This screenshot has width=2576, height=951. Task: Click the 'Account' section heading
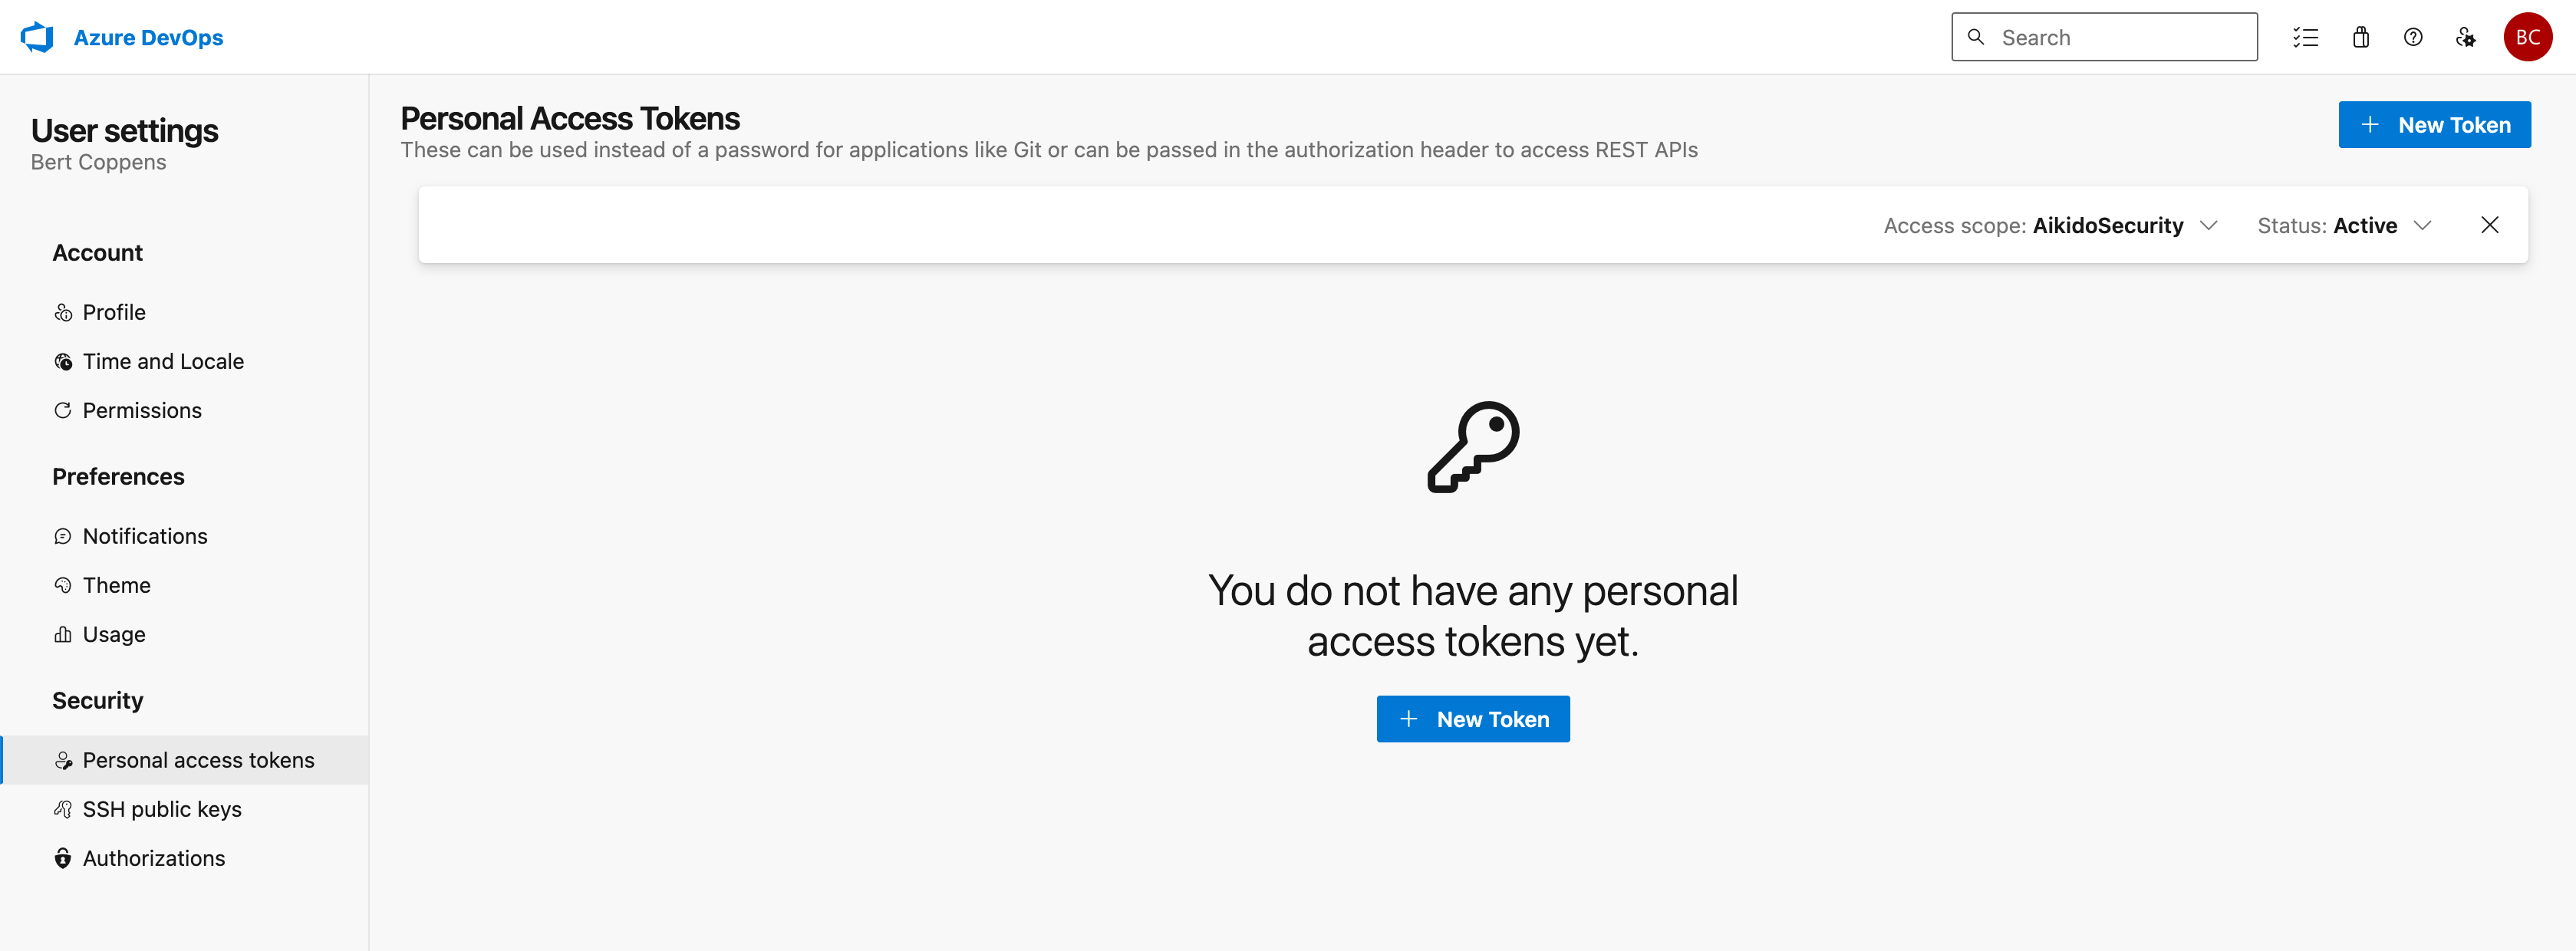[x=97, y=253]
